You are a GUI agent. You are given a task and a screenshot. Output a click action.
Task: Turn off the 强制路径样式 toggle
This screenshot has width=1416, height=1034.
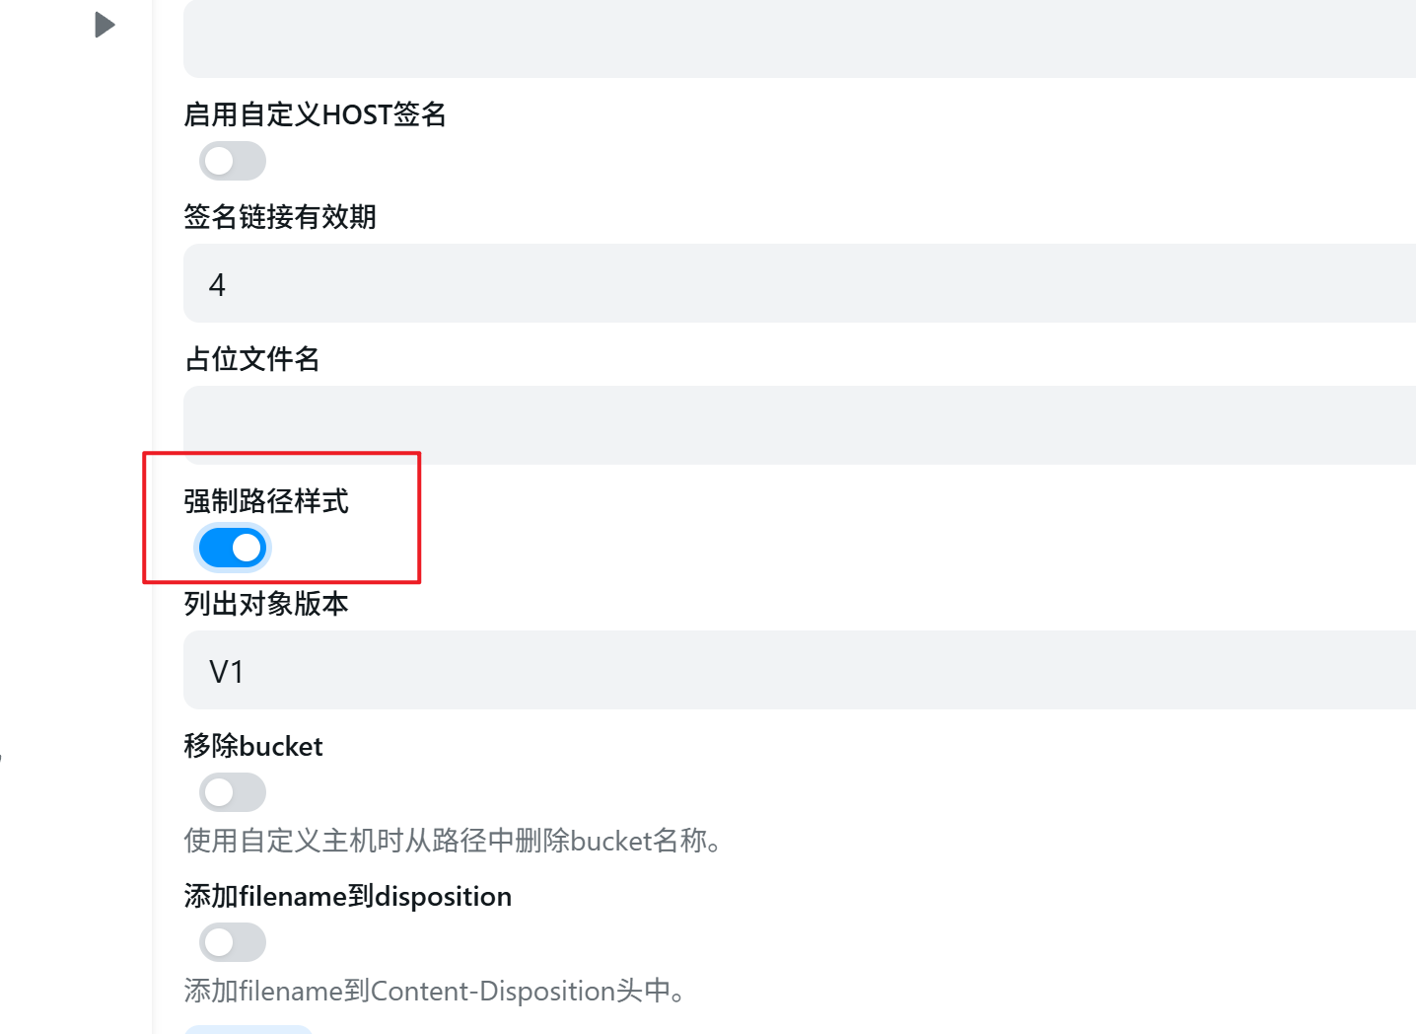pyautogui.click(x=233, y=548)
